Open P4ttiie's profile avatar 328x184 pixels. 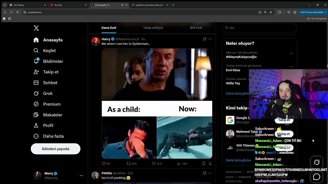click(96, 175)
